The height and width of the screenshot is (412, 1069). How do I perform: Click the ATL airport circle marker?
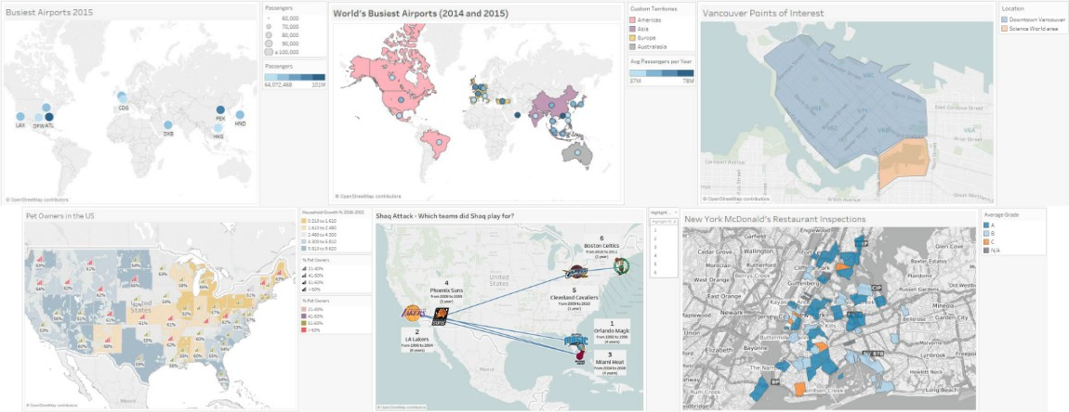tap(47, 116)
